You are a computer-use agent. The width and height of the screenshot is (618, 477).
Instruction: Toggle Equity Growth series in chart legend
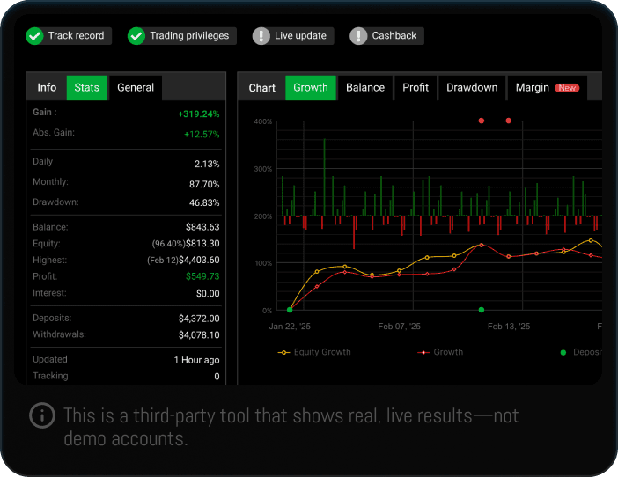point(314,352)
